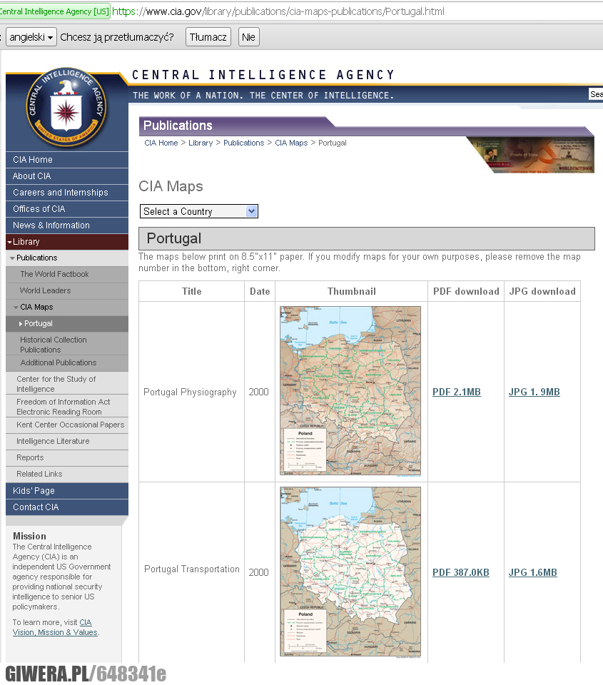603x685 pixels.
Task: Download the Portugal Transportation JPG 1.6MB
Action: pos(532,572)
